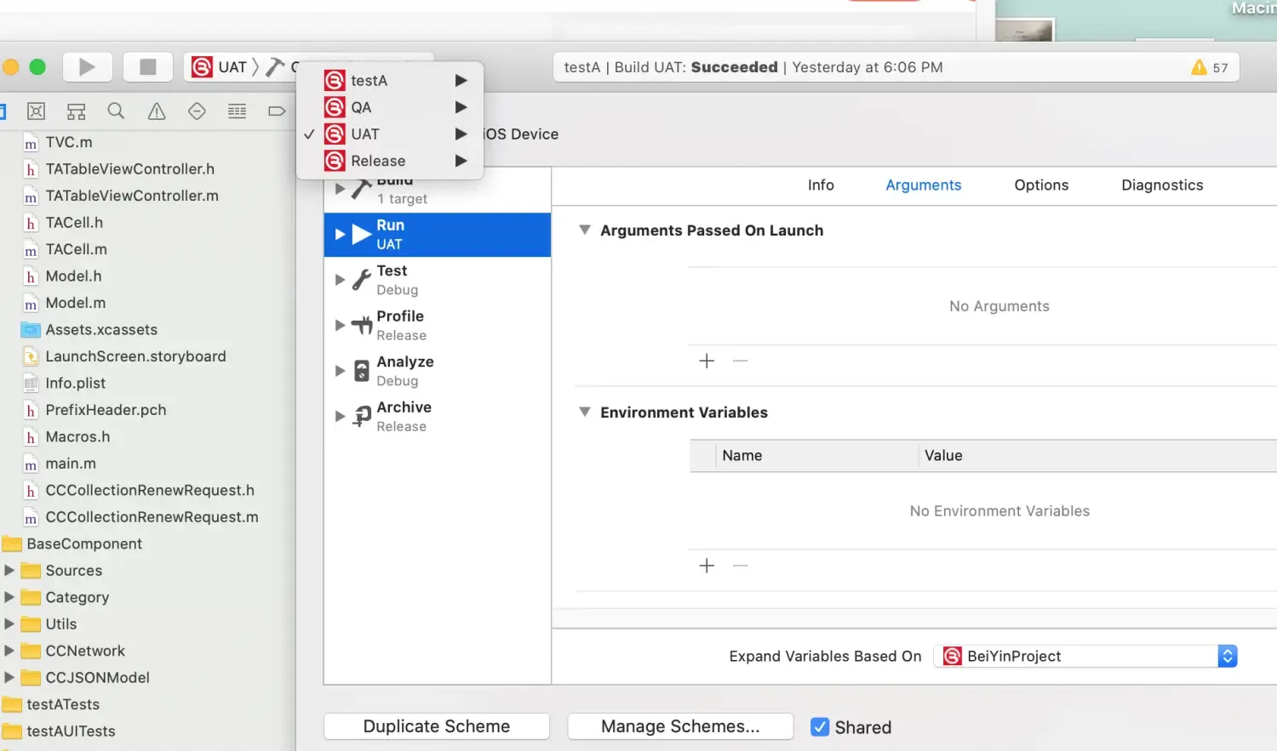Click the Manage Schemes button
Viewport: 1277px width, 751px height.
(x=680, y=726)
